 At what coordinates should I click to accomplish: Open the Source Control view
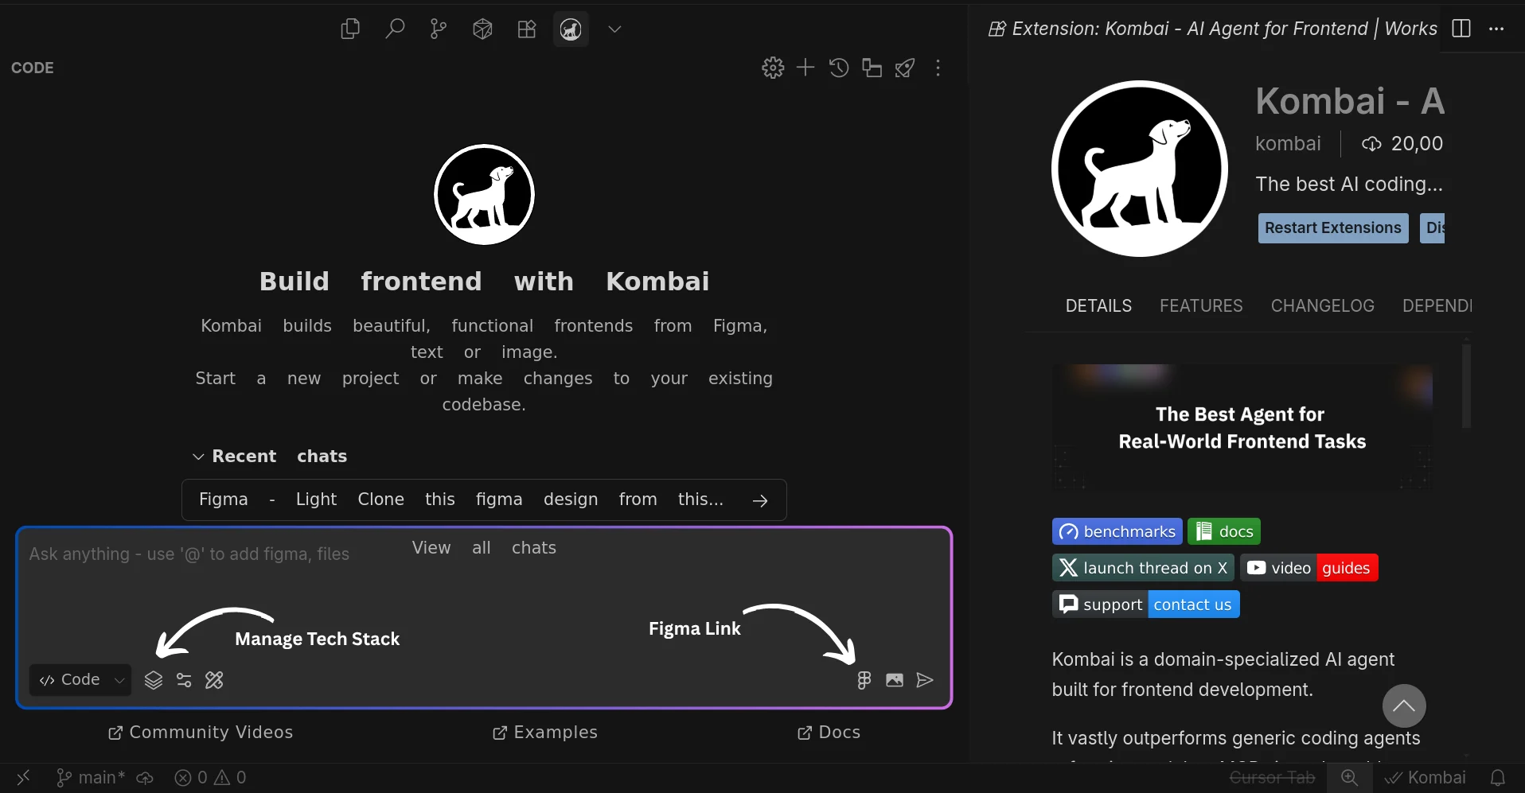point(439,29)
